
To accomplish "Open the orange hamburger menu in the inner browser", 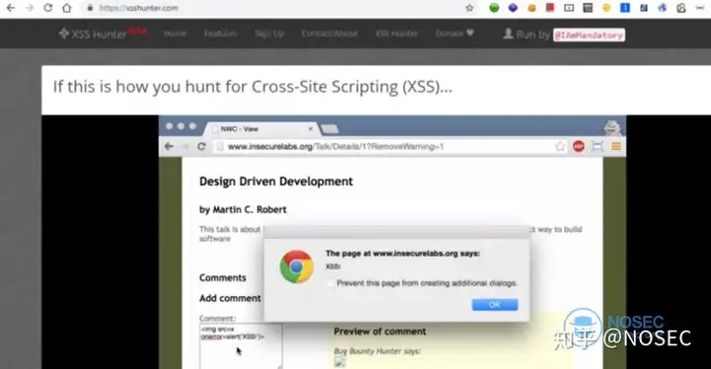I will (x=616, y=146).
